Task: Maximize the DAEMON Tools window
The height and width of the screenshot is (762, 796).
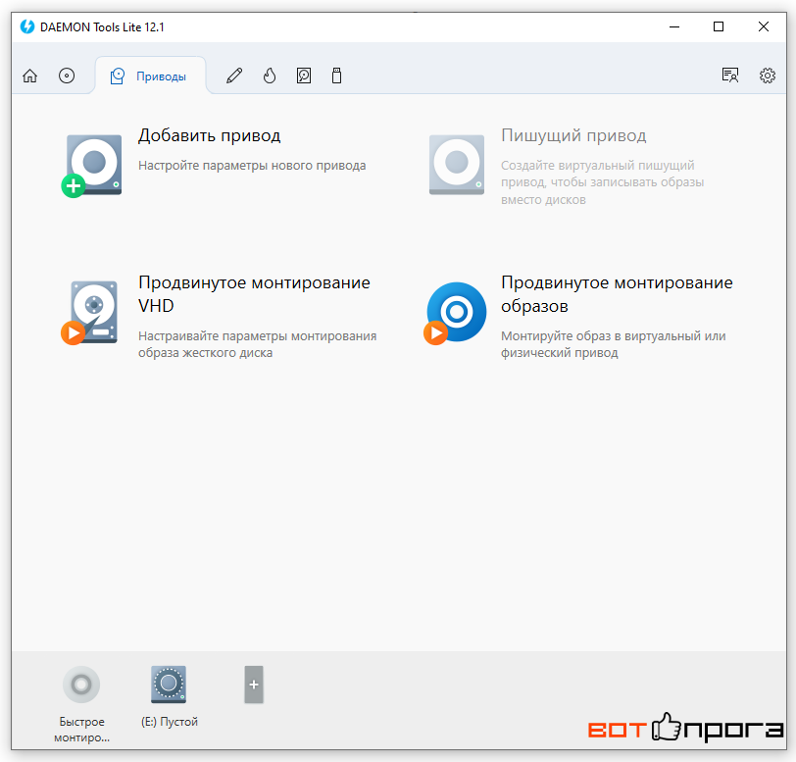Action: pos(719,26)
